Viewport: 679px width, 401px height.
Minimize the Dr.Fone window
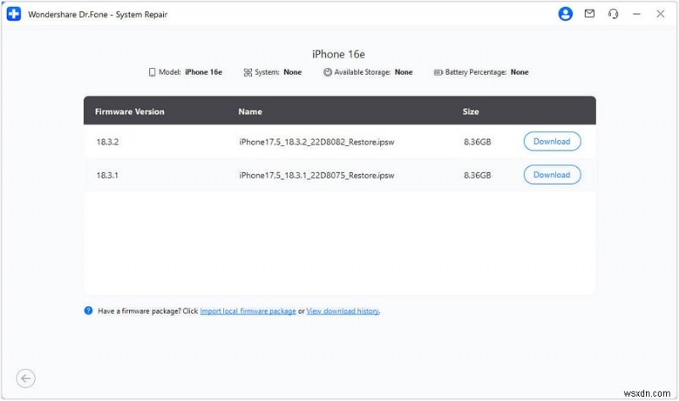pos(636,14)
